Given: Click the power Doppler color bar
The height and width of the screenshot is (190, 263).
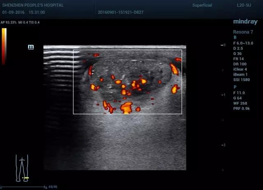Looking at the screenshot, I should pyautogui.click(x=4, y=46).
